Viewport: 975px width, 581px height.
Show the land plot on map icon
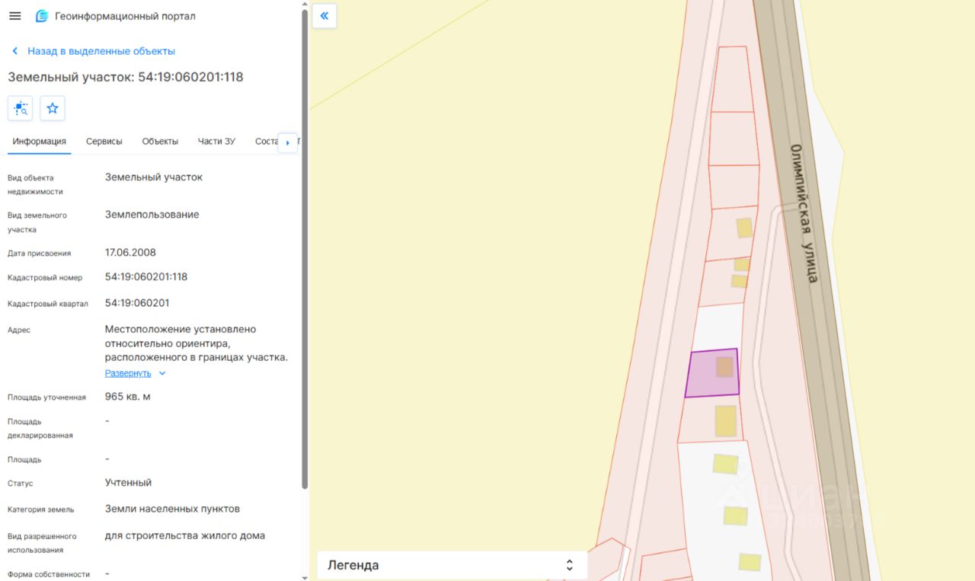pos(21,108)
